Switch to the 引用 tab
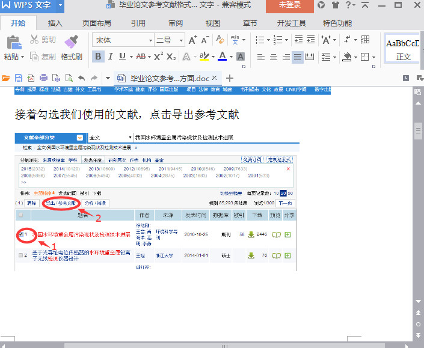The height and width of the screenshot is (348, 424). pyautogui.click(x=138, y=23)
